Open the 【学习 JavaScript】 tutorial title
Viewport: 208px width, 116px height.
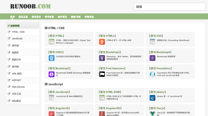coord(59,92)
